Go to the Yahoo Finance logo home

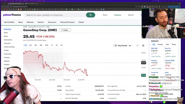coord(12,15)
